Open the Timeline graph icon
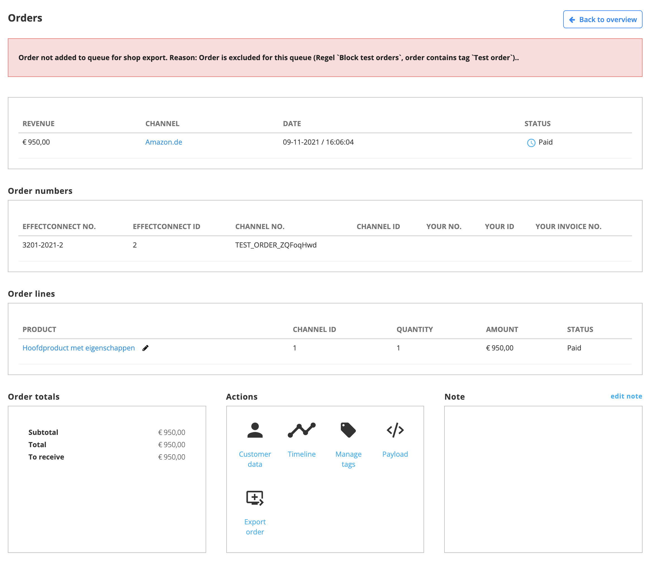The height and width of the screenshot is (561, 654). [x=301, y=430]
